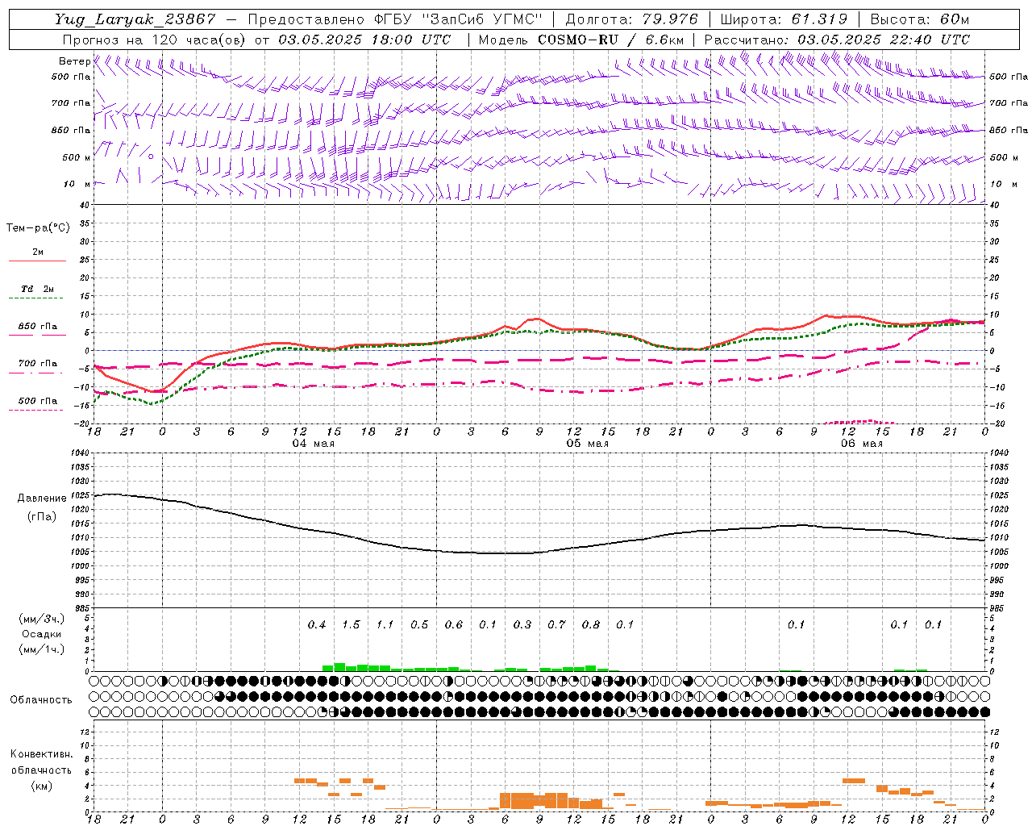
Task: Select the "05 мая" date label
Action: pyautogui.click(x=587, y=444)
